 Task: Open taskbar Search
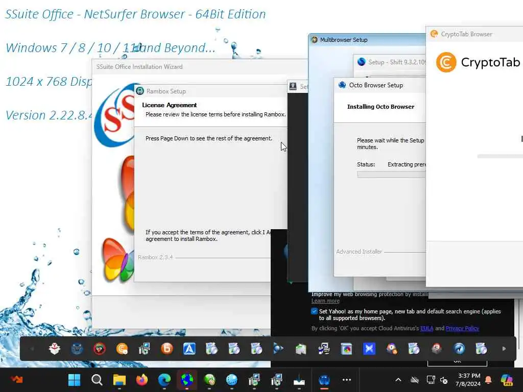tap(97, 380)
